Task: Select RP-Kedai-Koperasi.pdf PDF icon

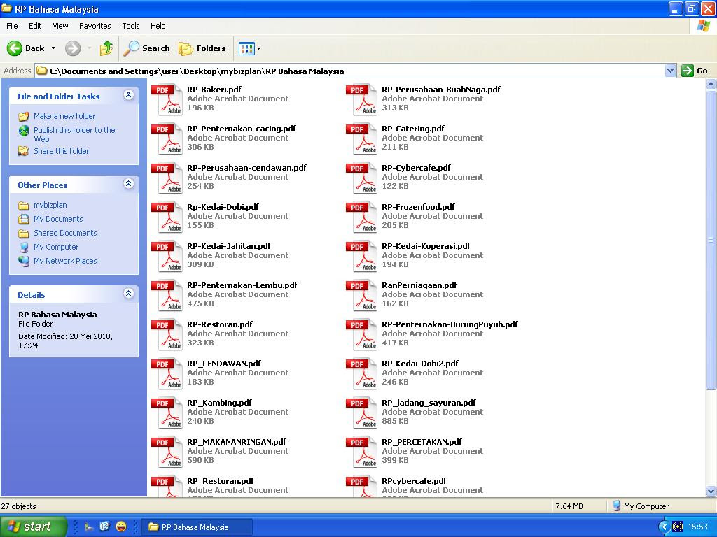Action: [x=362, y=256]
